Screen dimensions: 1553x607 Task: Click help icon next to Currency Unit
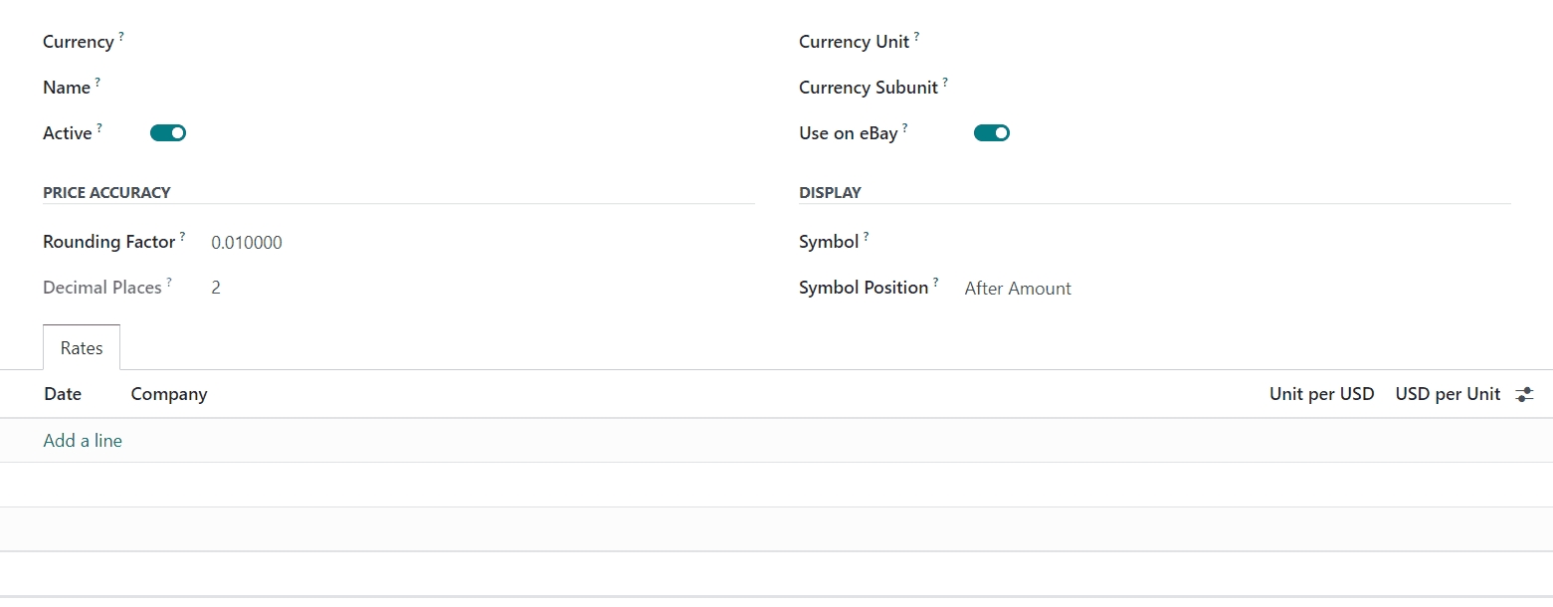pyautogui.click(x=916, y=37)
